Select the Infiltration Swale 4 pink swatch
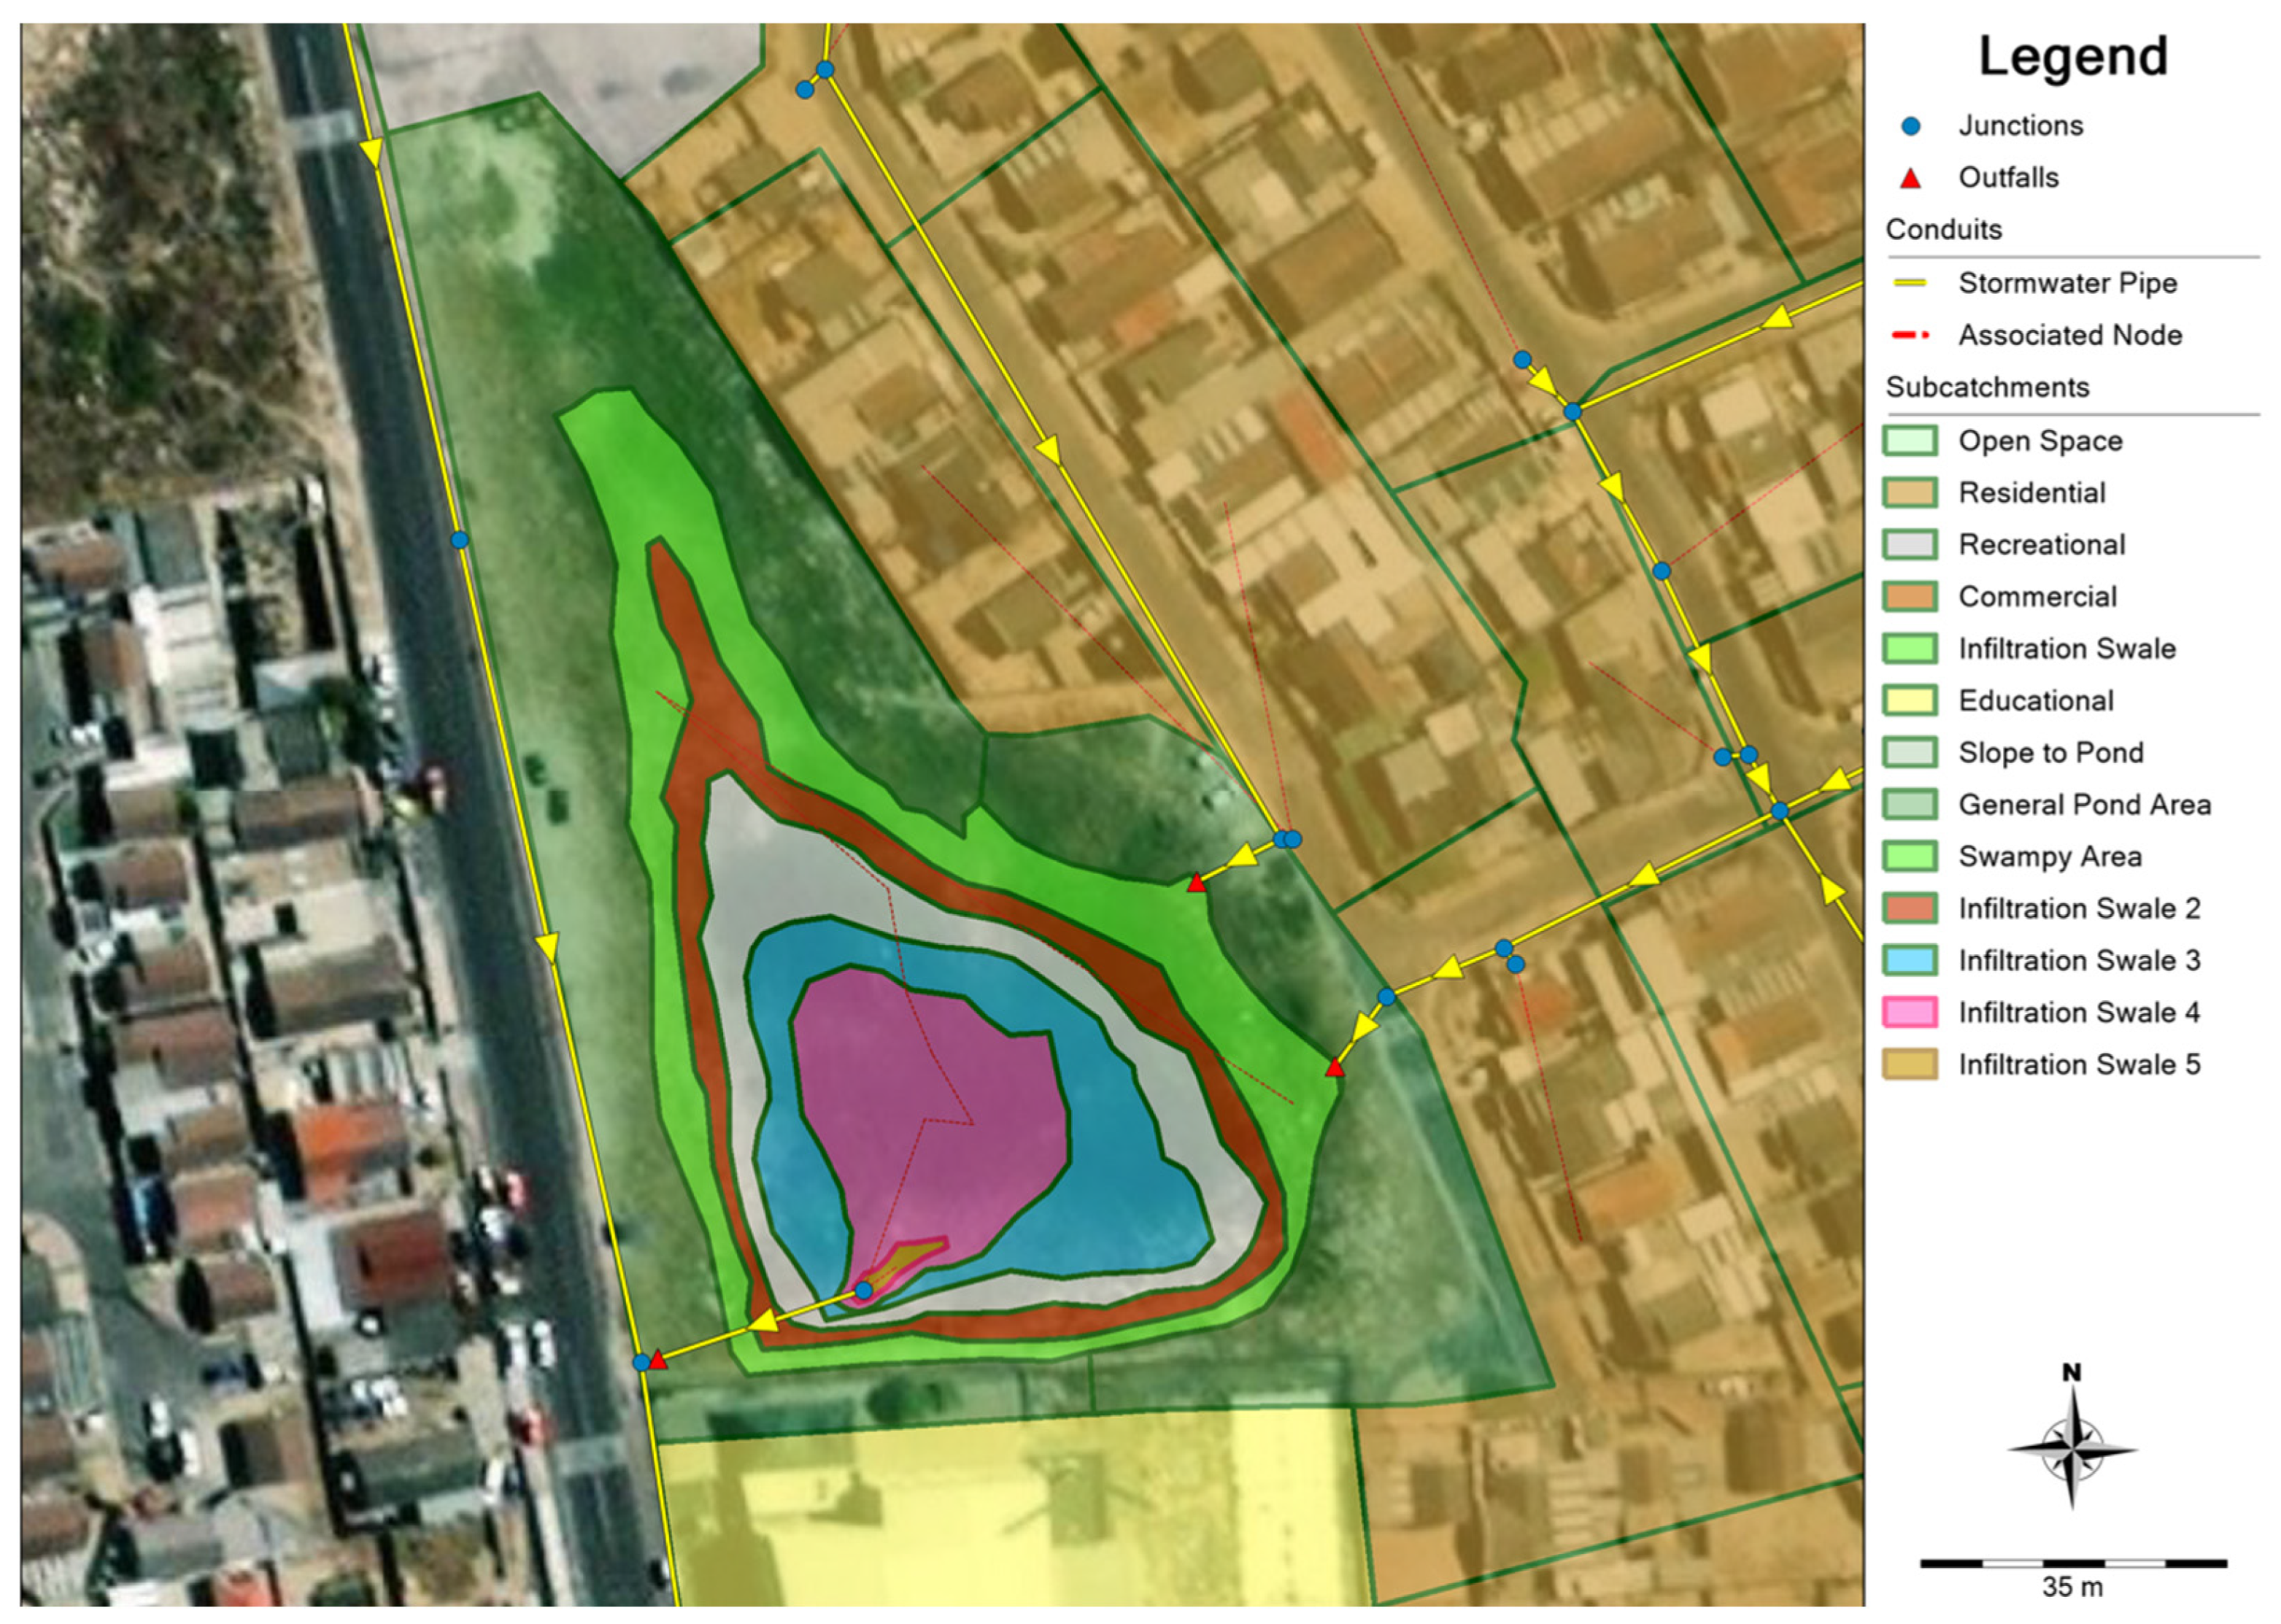 [1910, 1013]
